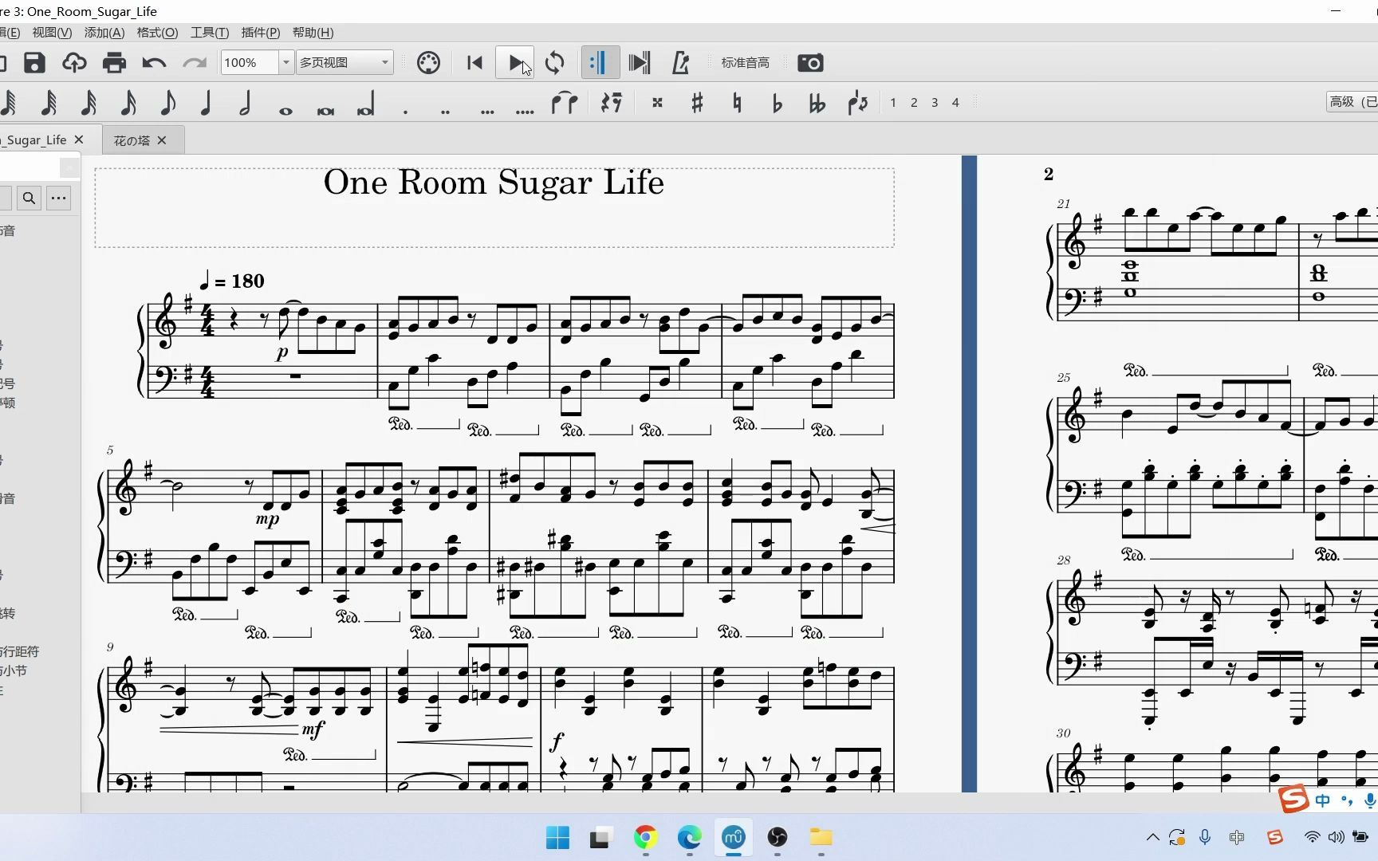Screen dimensions: 1378x861
Task: Open the 插件(P) menu
Action: point(261,33)
